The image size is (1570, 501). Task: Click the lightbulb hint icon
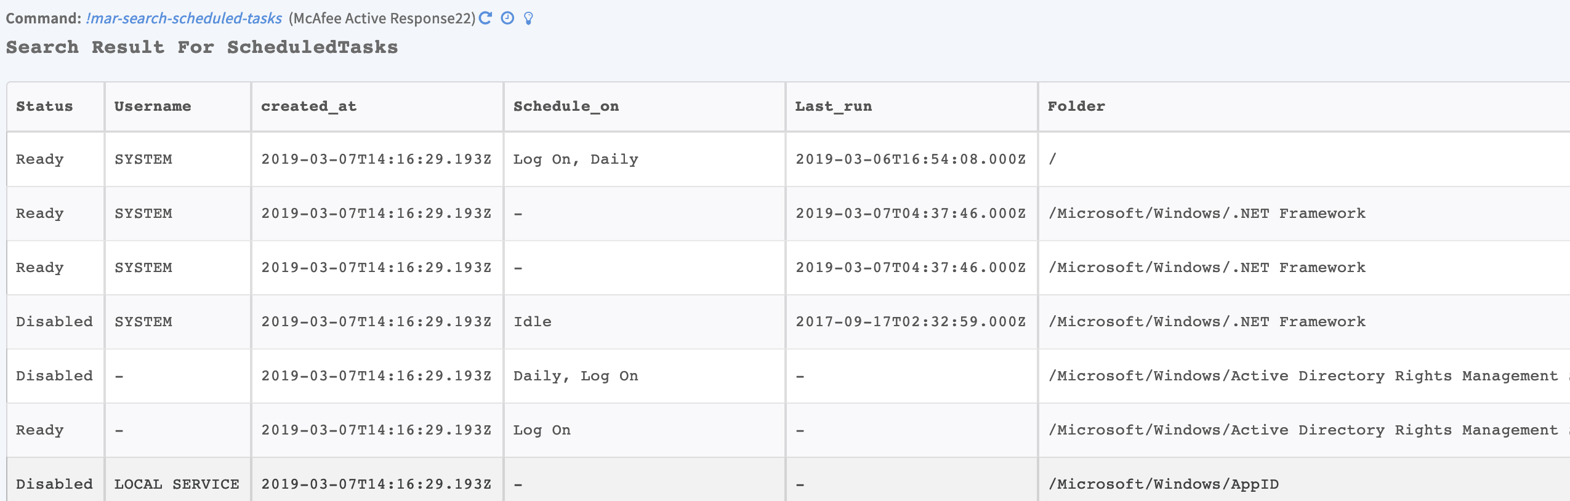[528, 18]
